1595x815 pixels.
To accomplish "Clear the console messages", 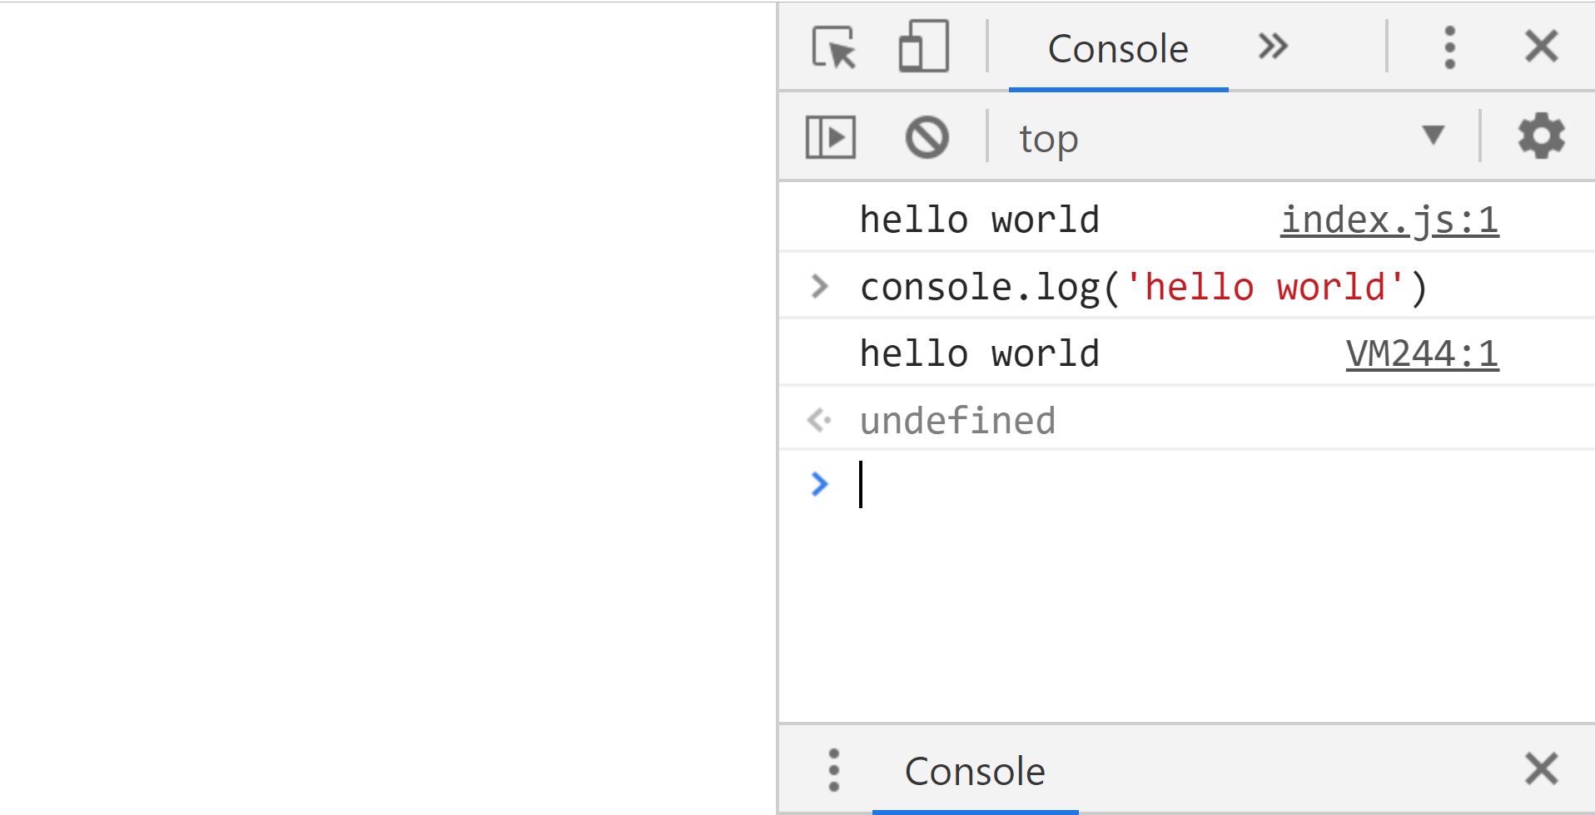I will point(927,136).
